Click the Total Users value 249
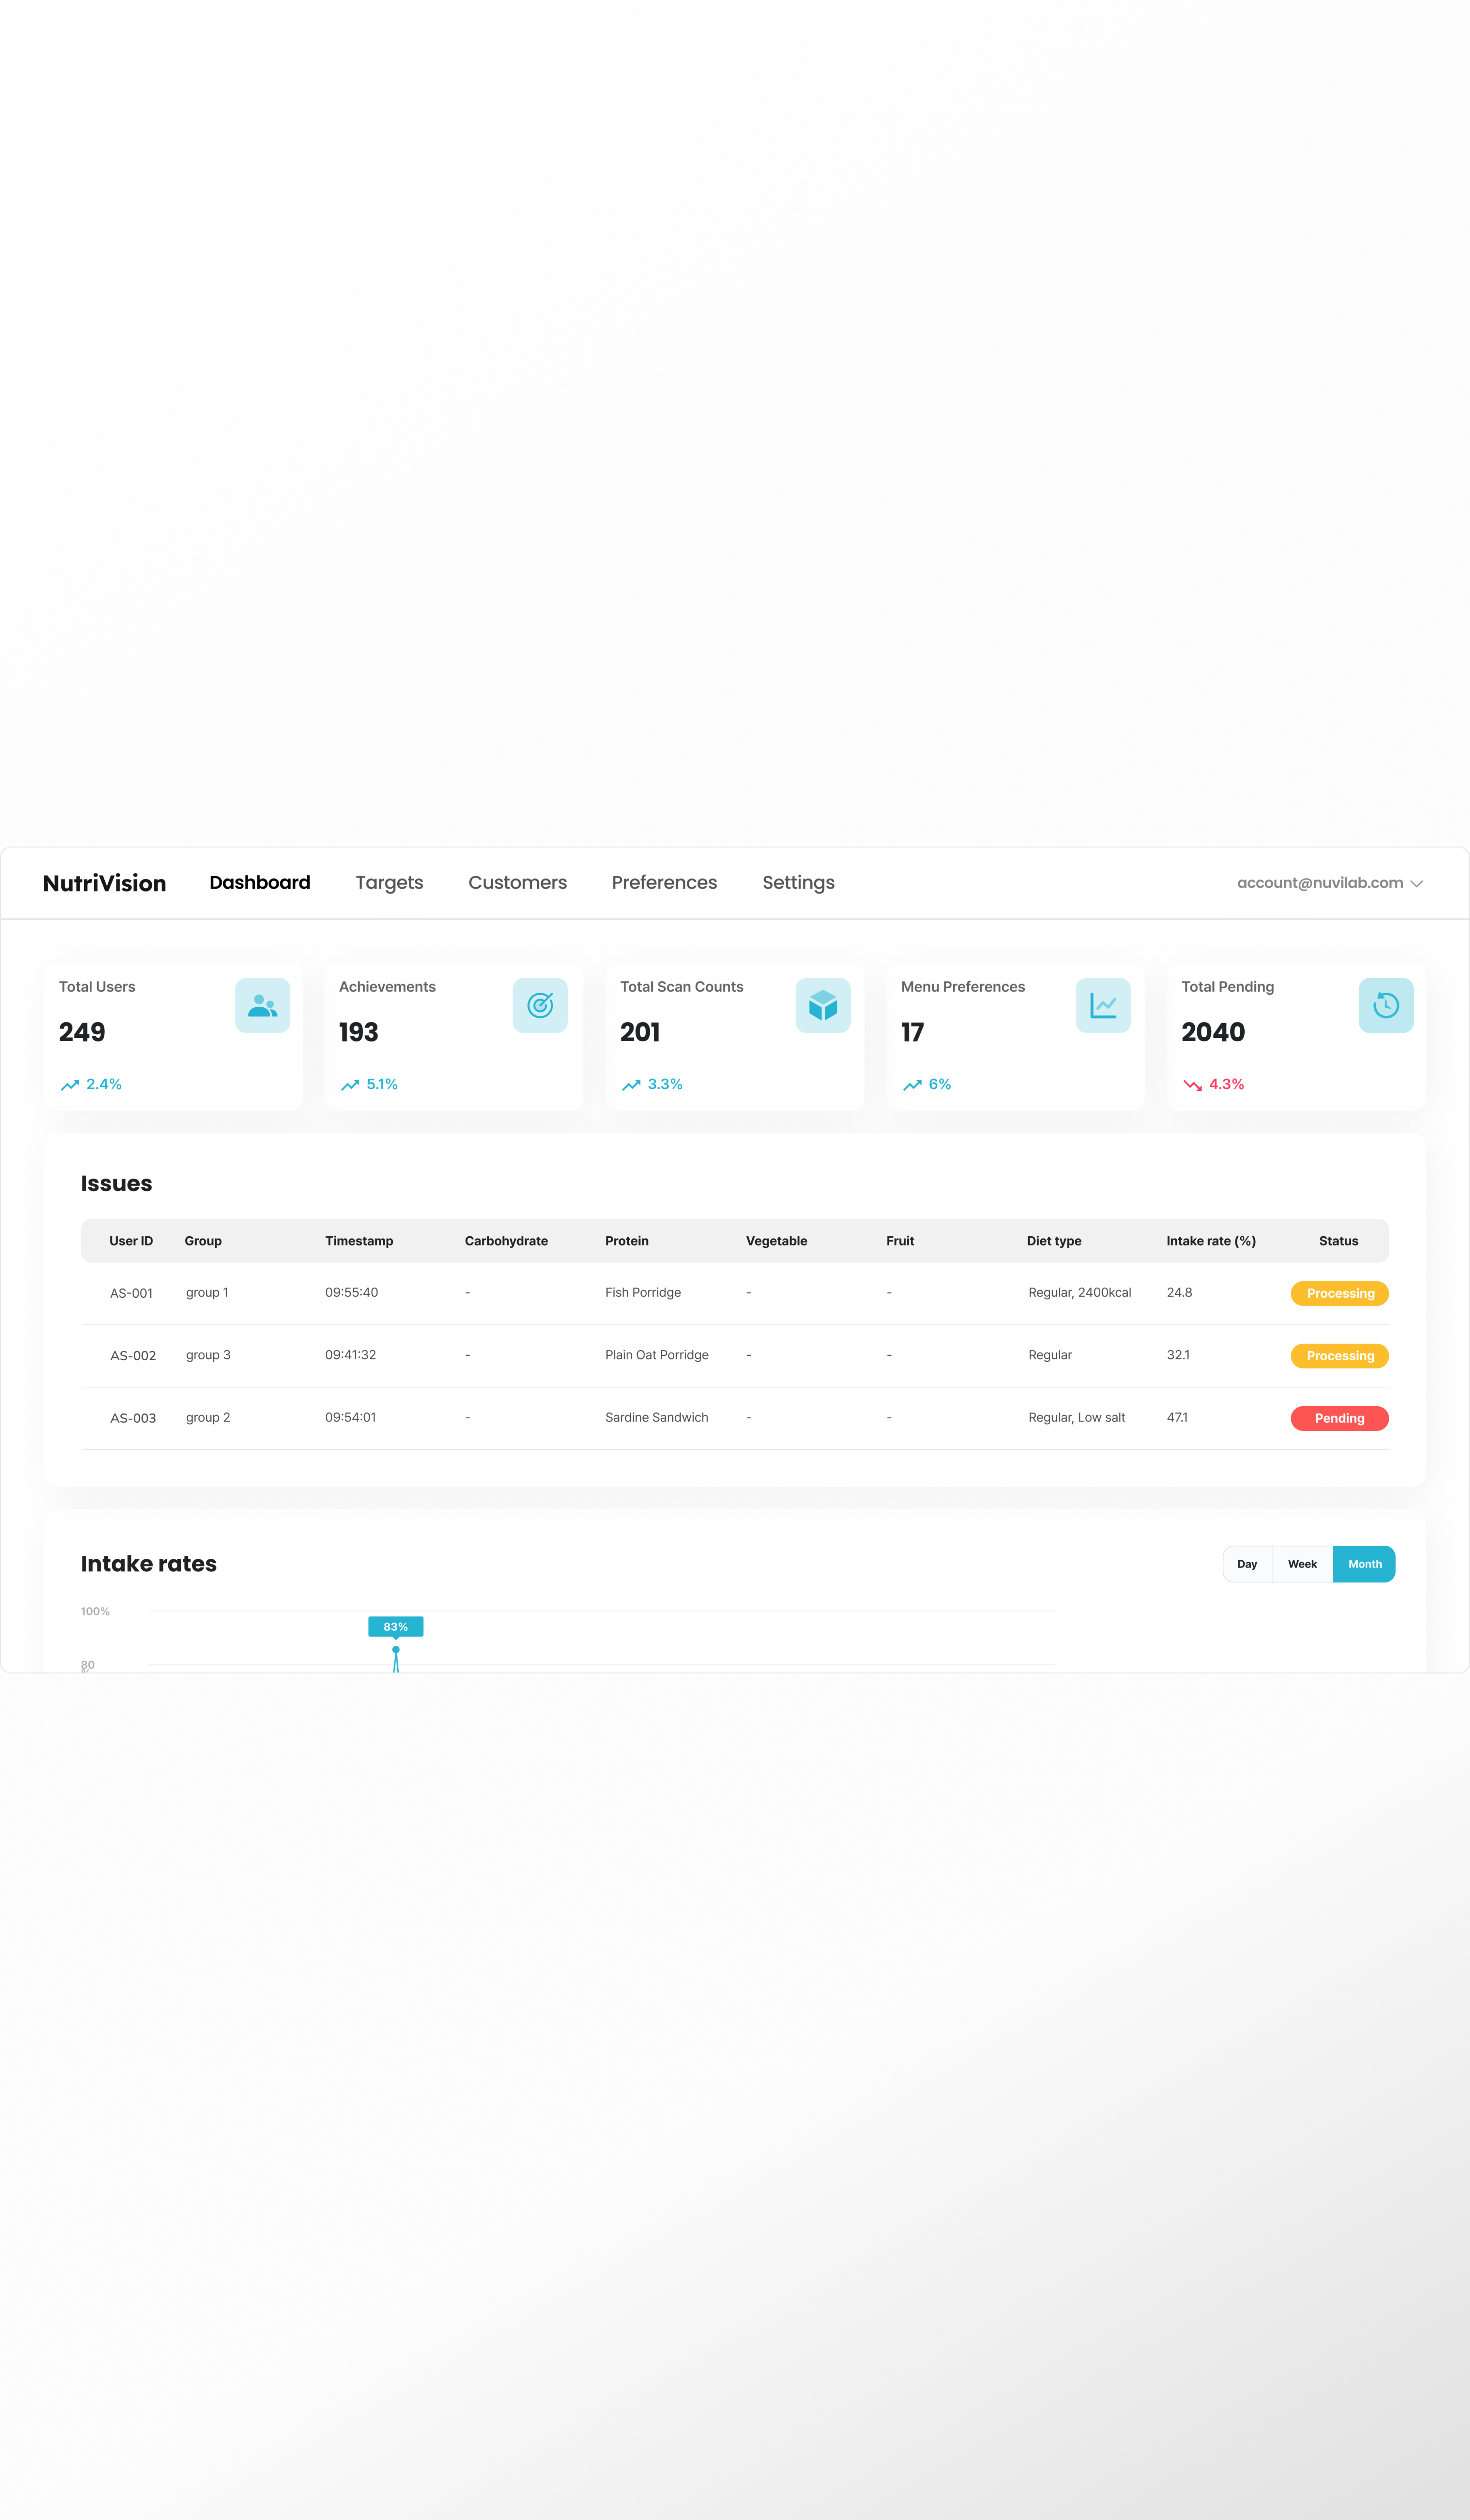Screen dimensions: 1470x2520 (x=82, y=1032)
